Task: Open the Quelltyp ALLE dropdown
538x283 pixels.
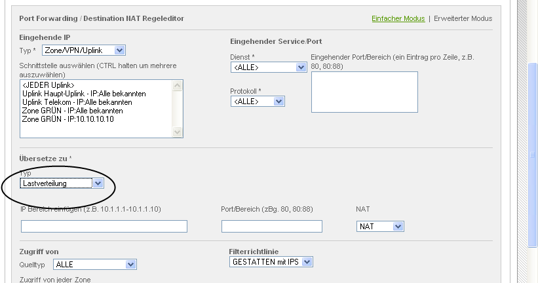Action: tap(94, 265)
